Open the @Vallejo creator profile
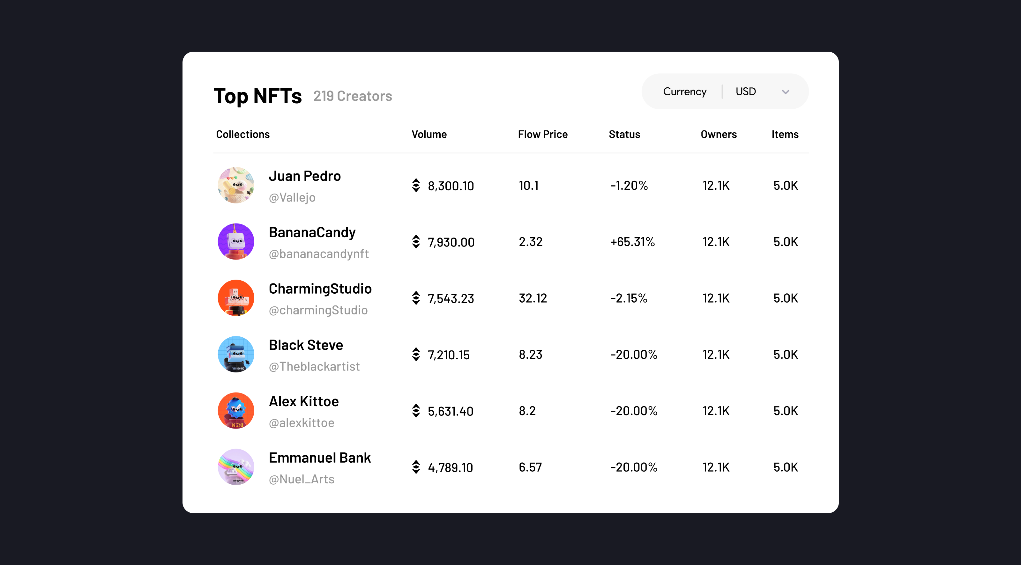The width and height of the screenshot is (1021, 565). point(292,197)
